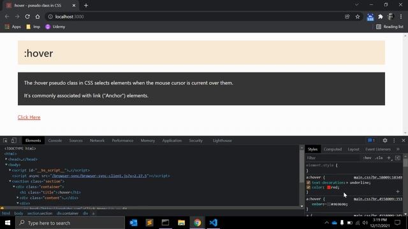Expand div class content node
This screenshot has width=408, height=229.
click(18, 198)
